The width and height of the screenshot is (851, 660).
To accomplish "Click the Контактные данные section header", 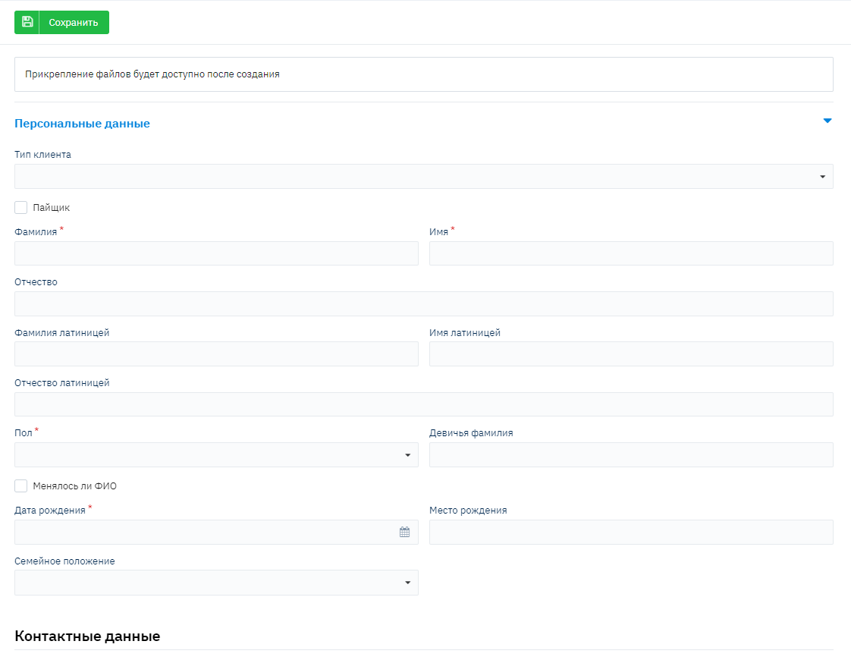I will pyautogui.click(x=87, y=636).
